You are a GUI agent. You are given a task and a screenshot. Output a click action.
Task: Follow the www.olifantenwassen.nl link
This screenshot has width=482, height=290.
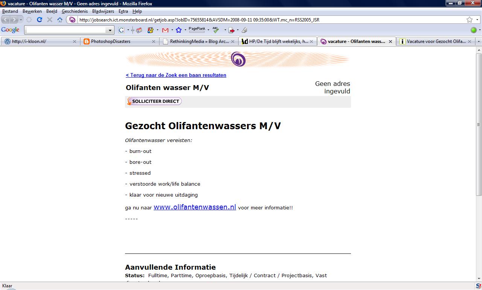coord(195,207)
